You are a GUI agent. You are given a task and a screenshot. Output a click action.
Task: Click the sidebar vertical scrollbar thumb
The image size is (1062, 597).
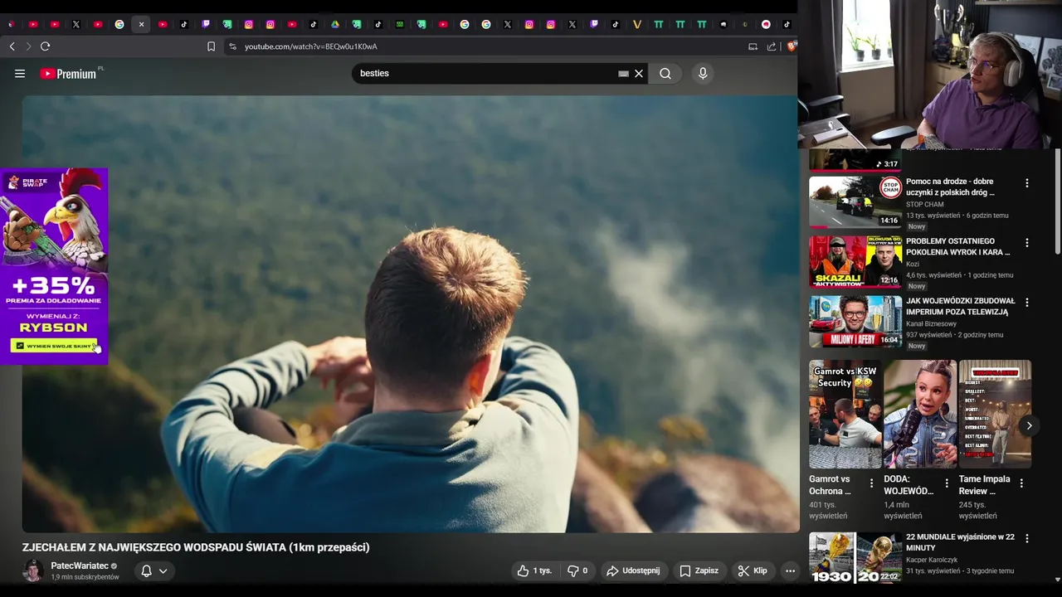(1057, 201)
